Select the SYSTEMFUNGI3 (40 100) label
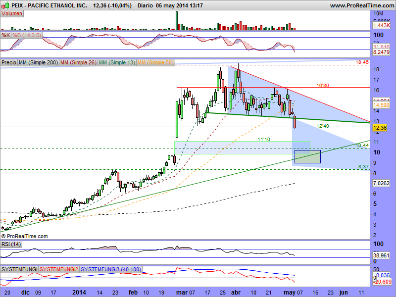This screenshot has height=297, width=396. click(x=111, y=269)
